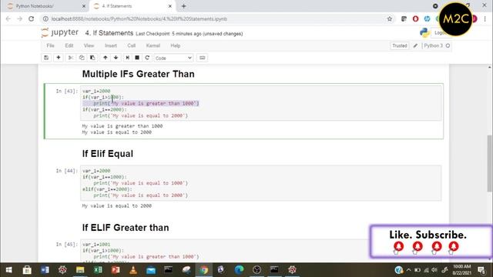Open Chrome three-dot menu
Image resolution: width=493 pixels, height=277 pixels.
(x=485, y=18)
